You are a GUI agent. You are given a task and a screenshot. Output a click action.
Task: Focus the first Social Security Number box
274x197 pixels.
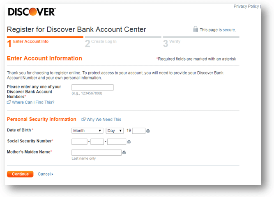pos(79,142)
